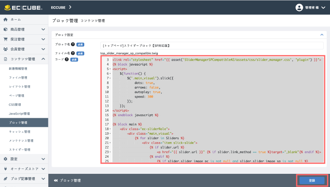330x187 pixels.
Task: Click the 受注管理 cart icon
Action: [x=5, y=39]
